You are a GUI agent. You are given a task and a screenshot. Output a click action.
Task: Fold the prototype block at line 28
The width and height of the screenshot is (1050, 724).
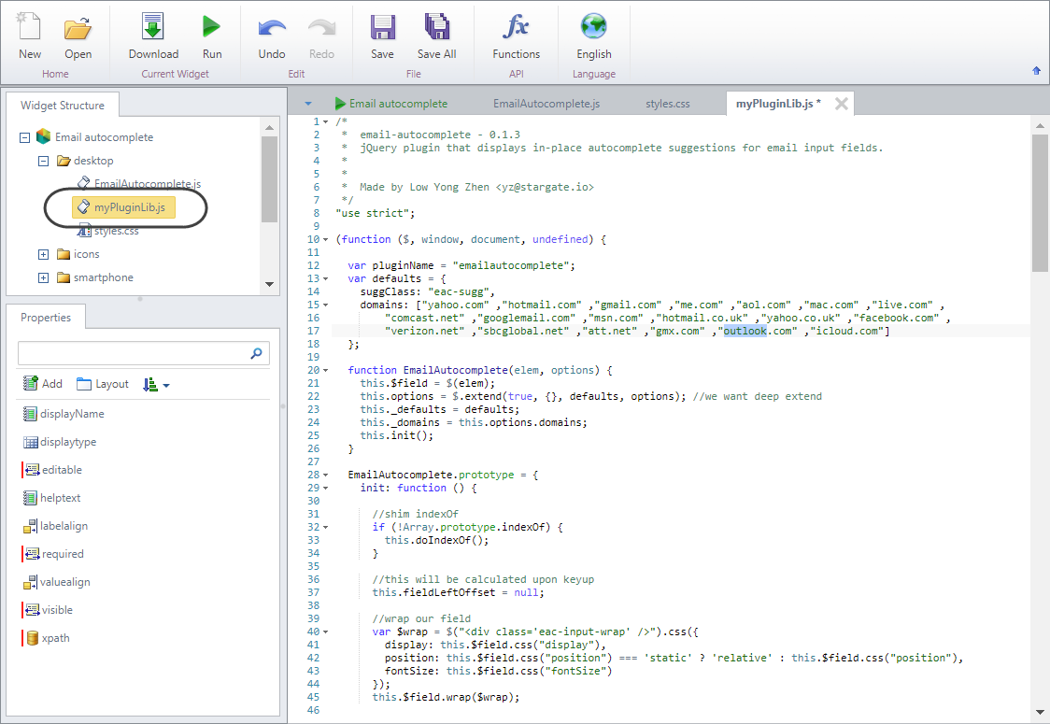point(325,475)
